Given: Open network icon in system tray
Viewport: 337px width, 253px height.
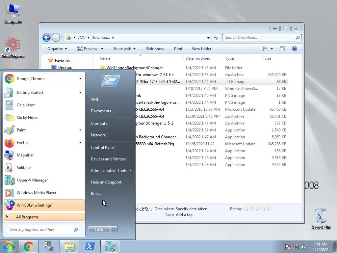Looking at the screenshot, I should point(296,247).
